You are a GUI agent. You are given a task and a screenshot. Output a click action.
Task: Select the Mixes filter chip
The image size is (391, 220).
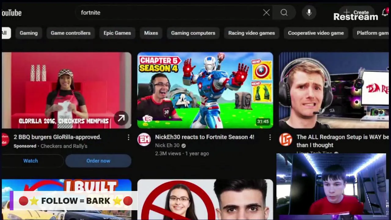tap(151, 33)
